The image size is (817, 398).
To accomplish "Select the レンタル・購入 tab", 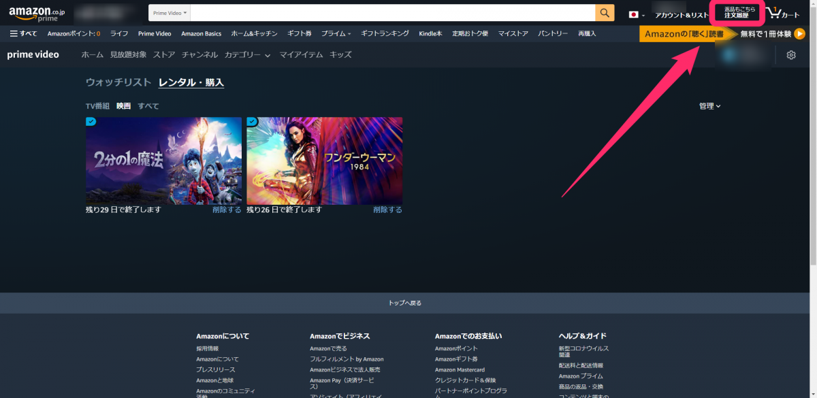I will tap(191, 82).
